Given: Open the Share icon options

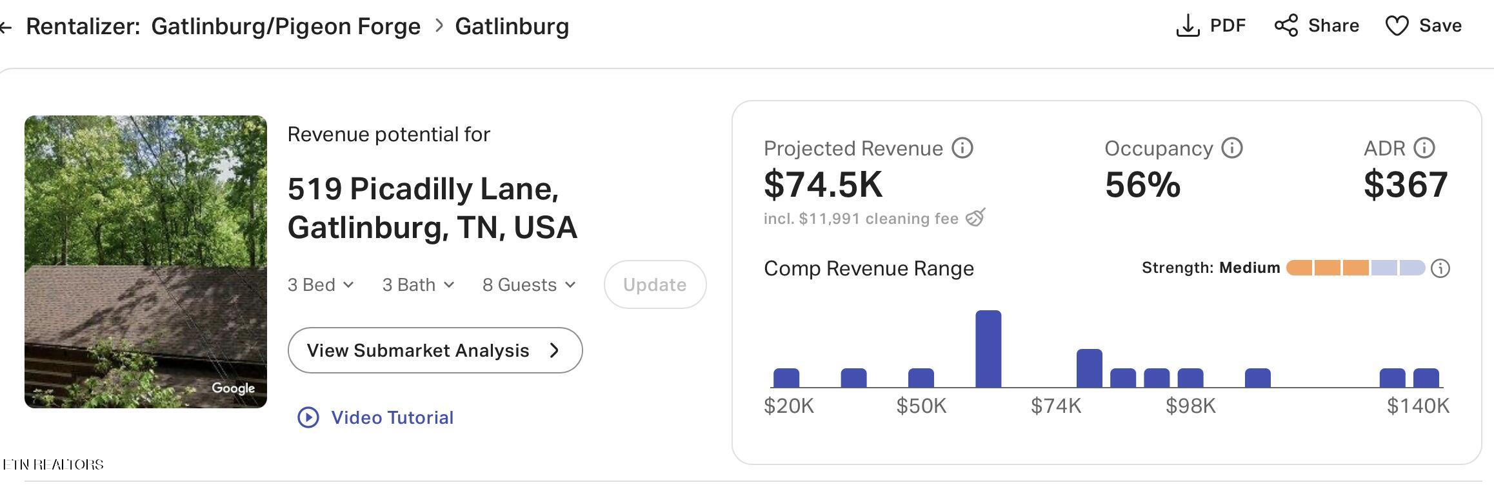Looking at the screenshot, I should 1286,26.
